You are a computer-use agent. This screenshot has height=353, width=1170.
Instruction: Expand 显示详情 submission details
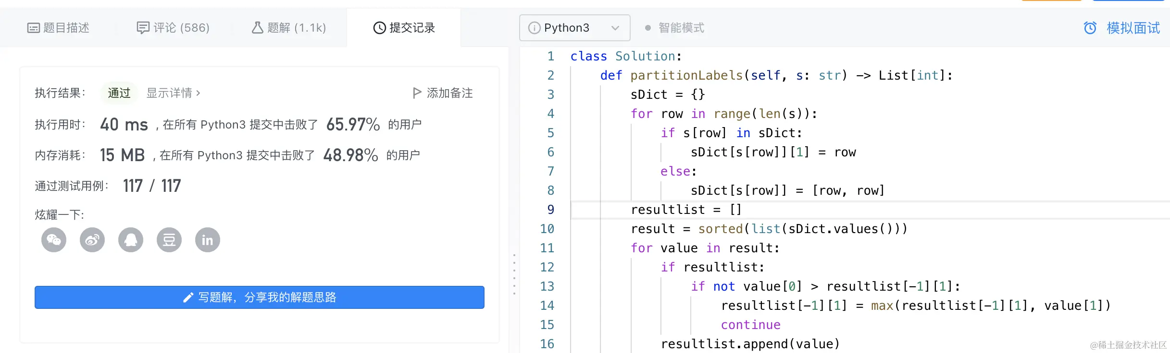173,93
